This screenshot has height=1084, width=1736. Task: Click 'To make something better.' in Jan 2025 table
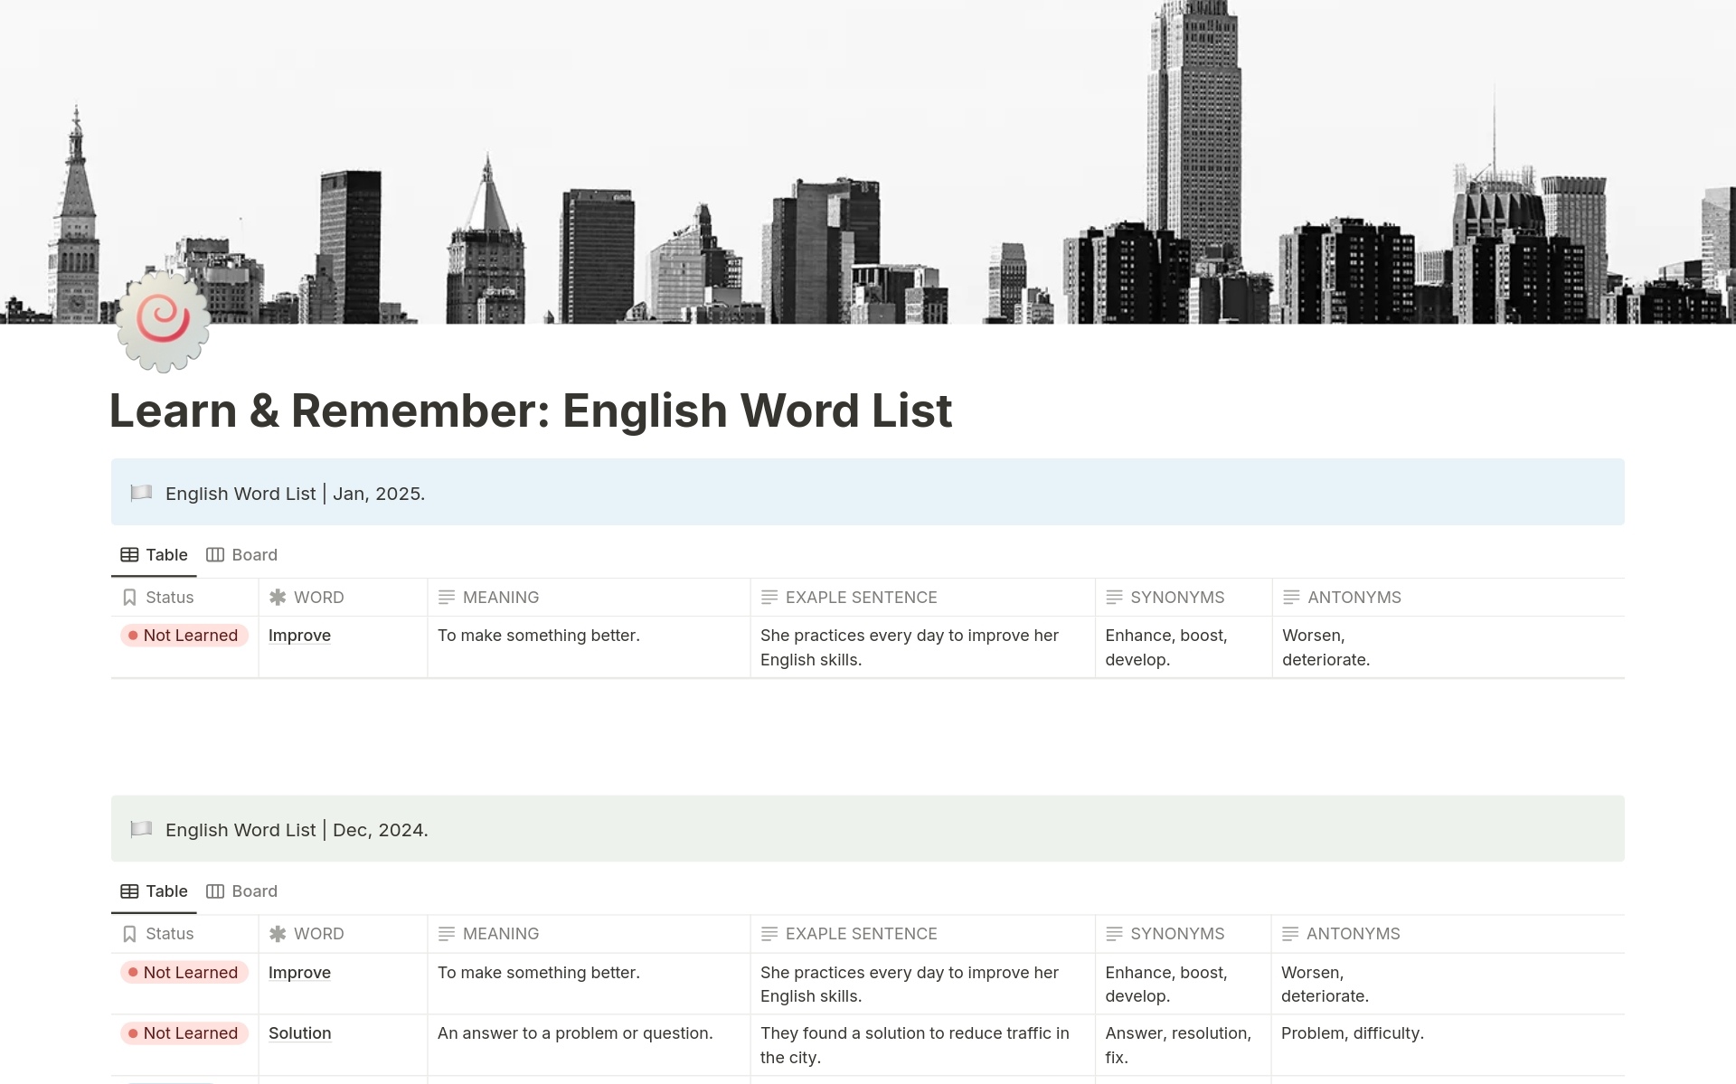539,636
